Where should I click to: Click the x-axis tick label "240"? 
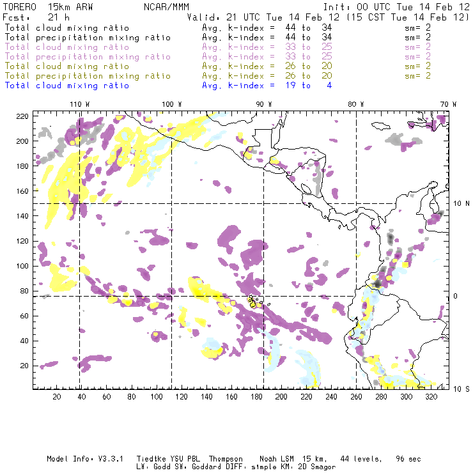point(331,397)
